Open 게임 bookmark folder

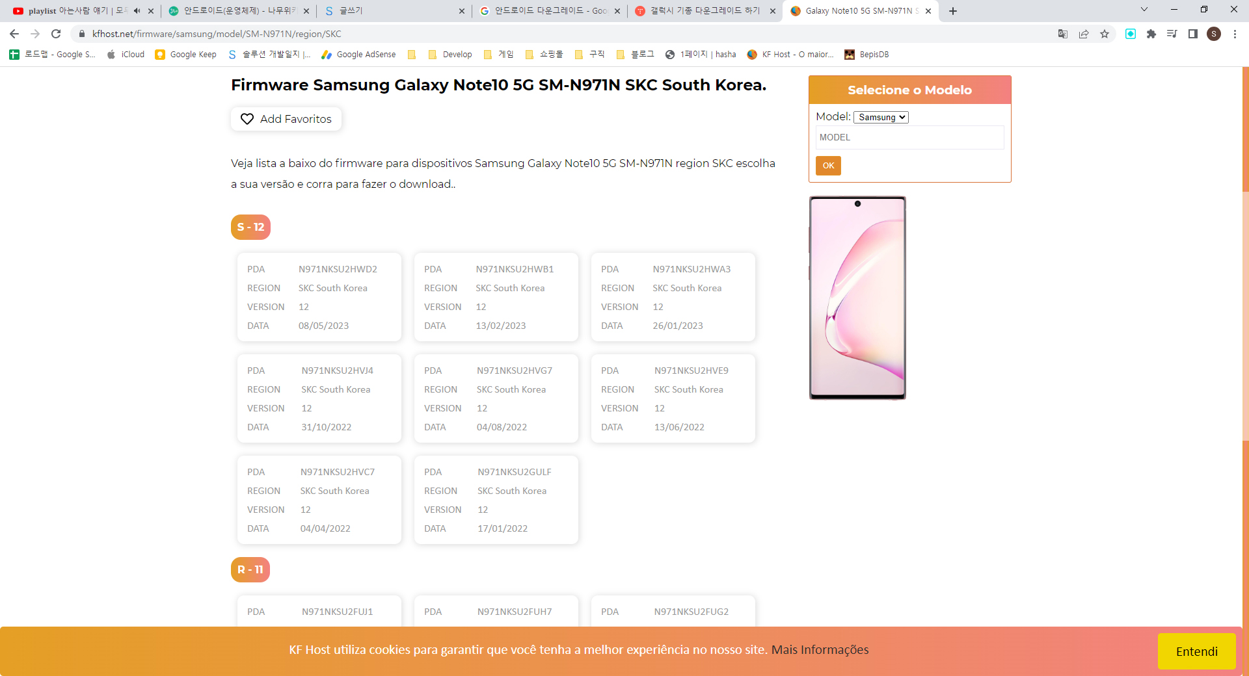(x=499, y=55)
